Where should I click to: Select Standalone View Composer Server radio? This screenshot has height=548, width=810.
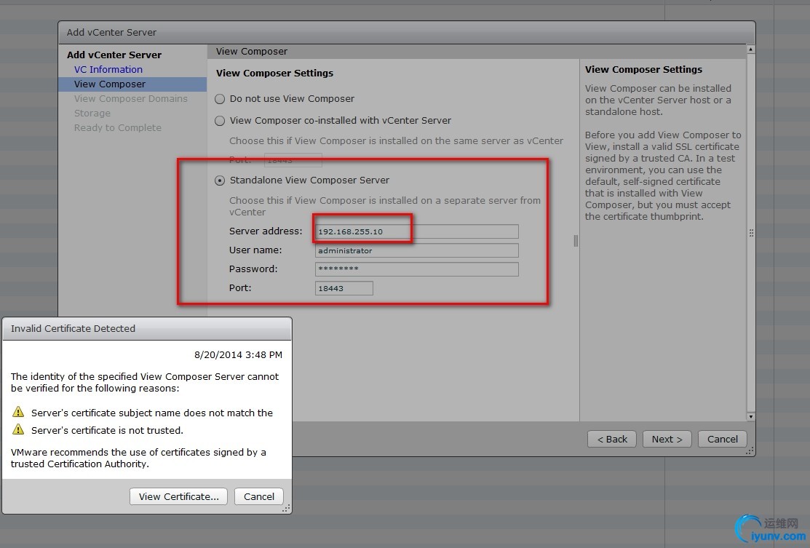tap(220, 180)
